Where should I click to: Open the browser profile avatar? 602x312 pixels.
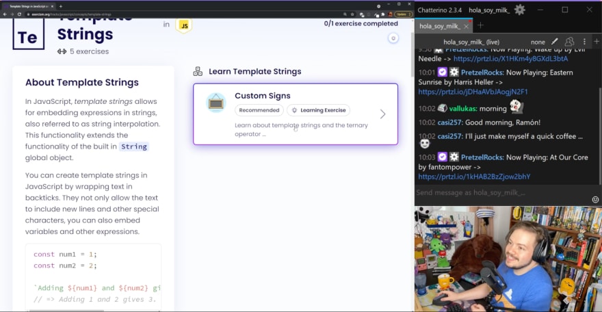(x=390, y=14)
